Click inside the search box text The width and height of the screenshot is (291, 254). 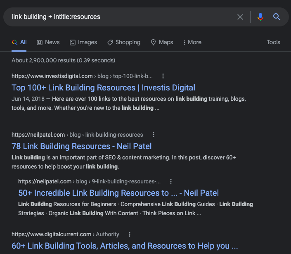(x=56, y=17)
